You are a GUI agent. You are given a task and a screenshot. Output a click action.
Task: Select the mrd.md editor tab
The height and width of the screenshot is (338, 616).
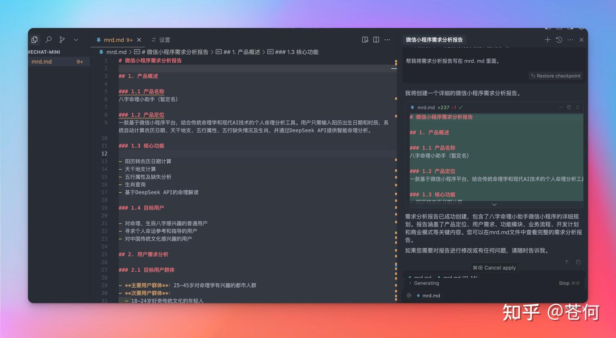[114, 40]
